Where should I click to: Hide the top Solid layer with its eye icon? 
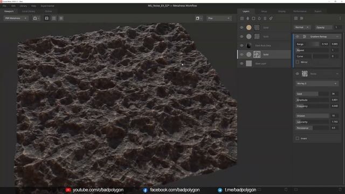[241, 27]
